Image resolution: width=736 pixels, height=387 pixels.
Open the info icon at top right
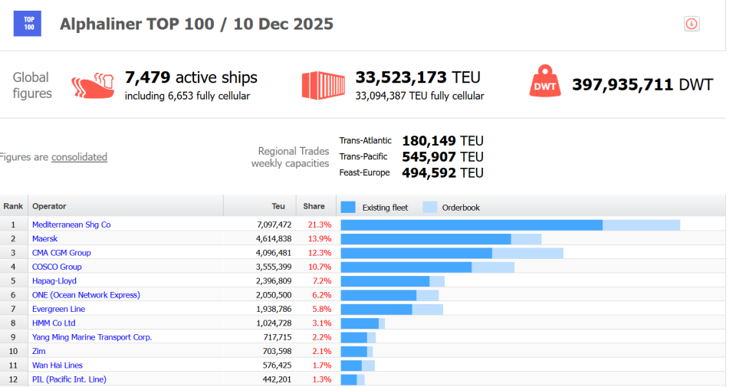pos(692,24)
